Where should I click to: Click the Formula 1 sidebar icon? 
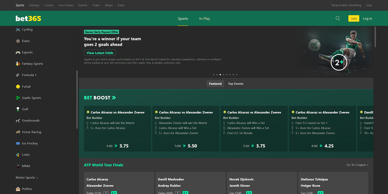pos(18,75)
